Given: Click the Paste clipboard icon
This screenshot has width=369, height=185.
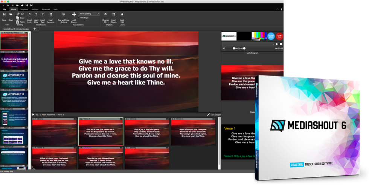Looking at the screenshot, I should [x=18, y=22].
